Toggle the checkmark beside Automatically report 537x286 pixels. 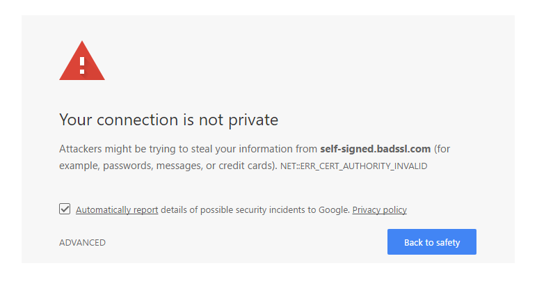pyautogui.click(x=65, y=209)
